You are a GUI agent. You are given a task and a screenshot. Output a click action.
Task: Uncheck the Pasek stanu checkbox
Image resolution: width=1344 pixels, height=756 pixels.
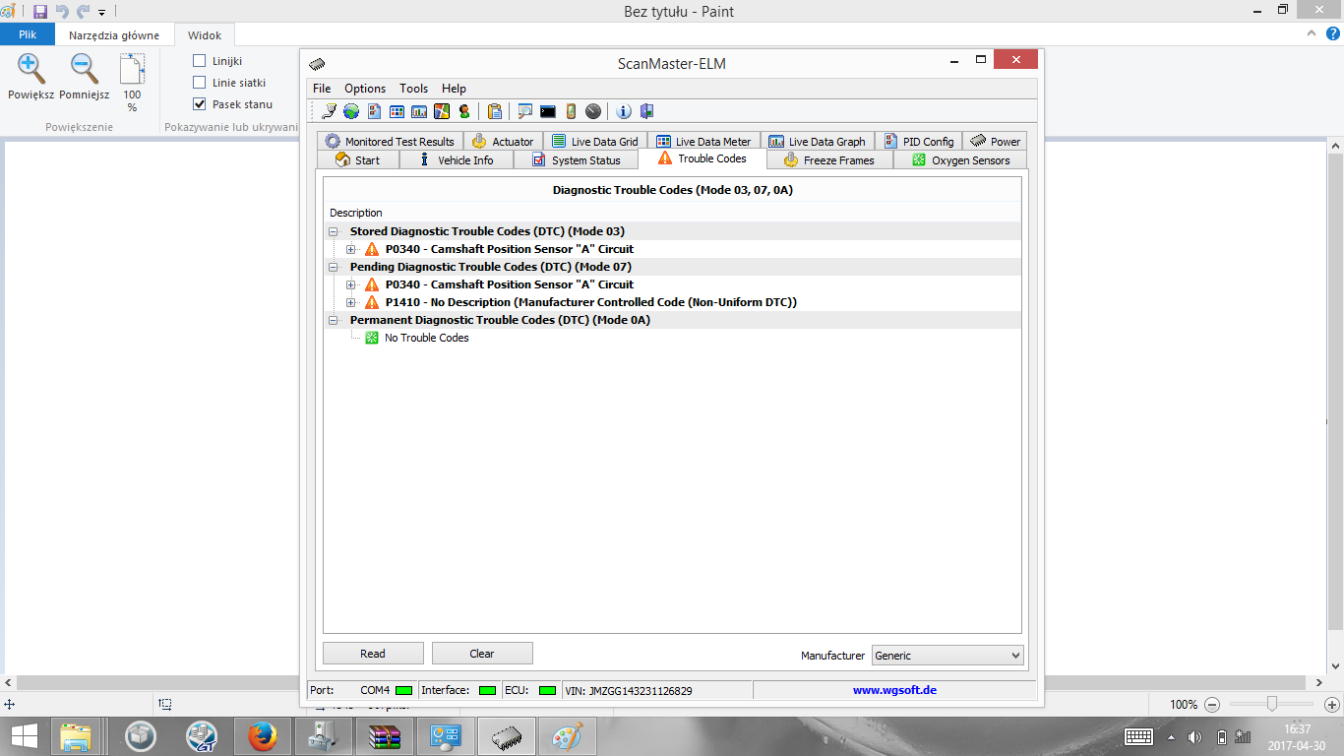tap(200, 104)
